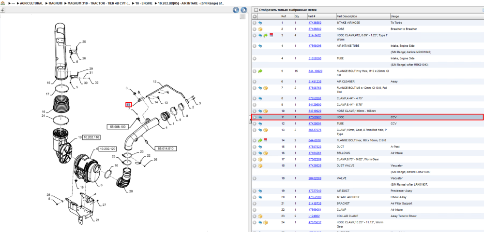Open the AGRICULTURAL breadcrumb

click(x=31, y=3)
